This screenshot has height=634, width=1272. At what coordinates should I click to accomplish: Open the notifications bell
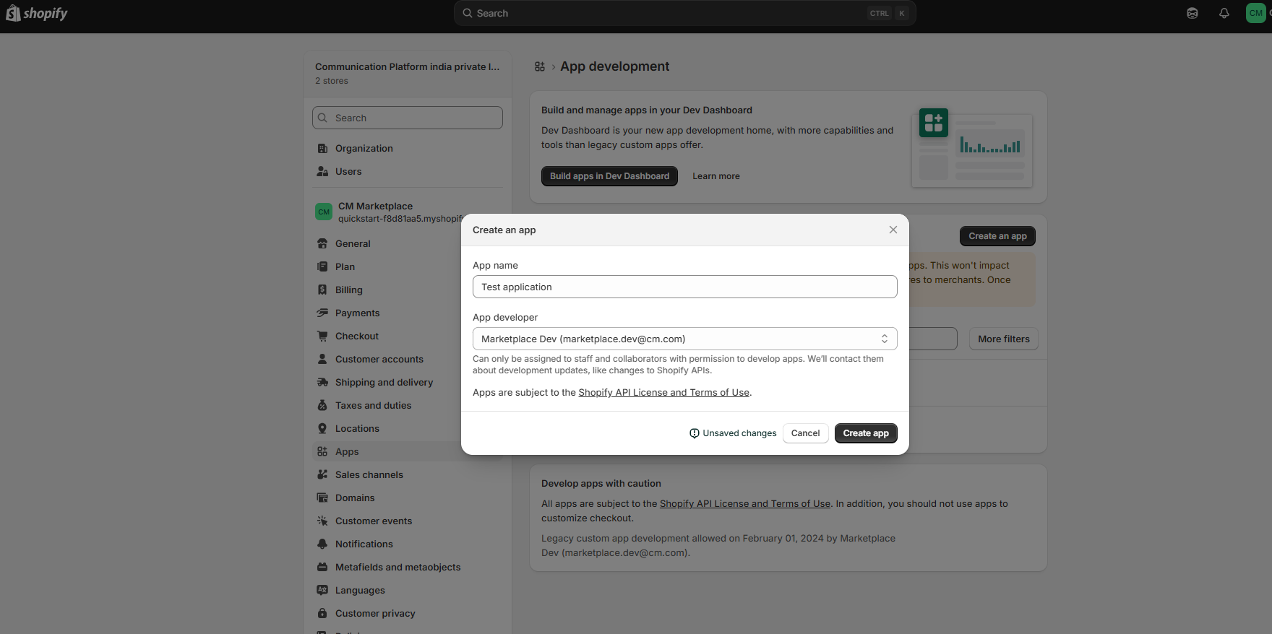[1224, 13]
